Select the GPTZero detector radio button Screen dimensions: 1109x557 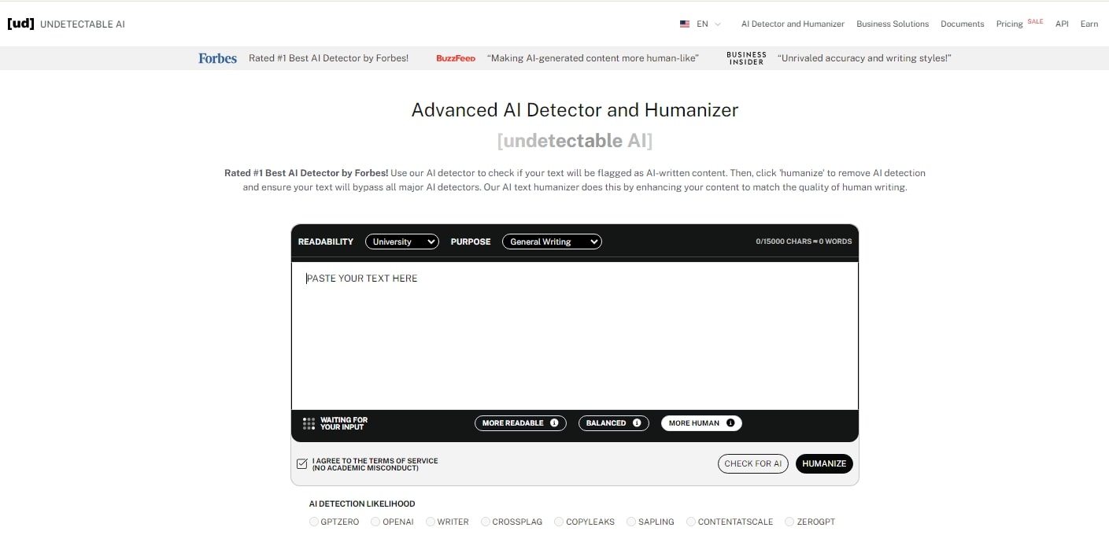[x=314, y=522]
